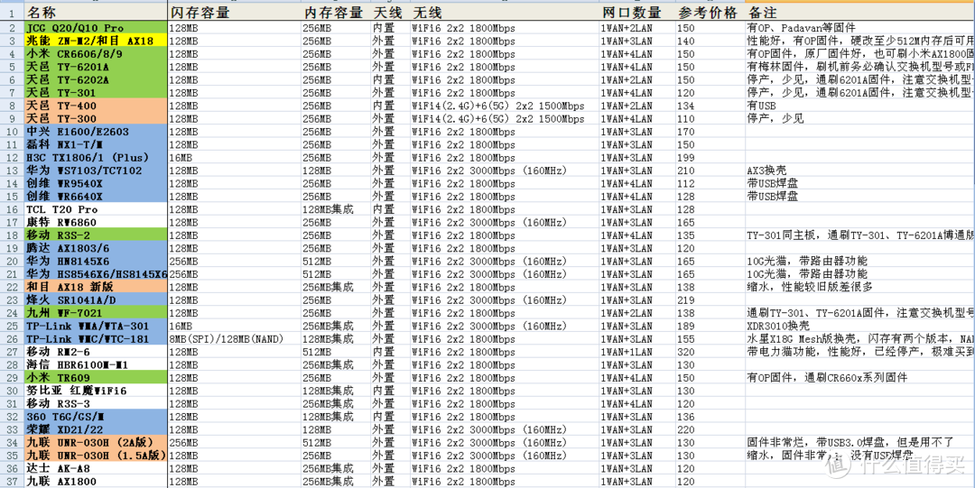The width and height of the screenshot is (975, 488).
Task: Select the TP-Link WMC/WTC-181 cell
Action: click(x=96, y=339)
